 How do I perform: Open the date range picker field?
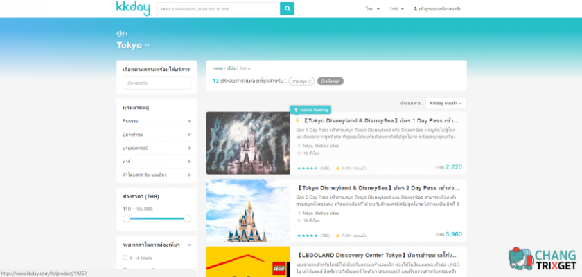pos(157,83)
